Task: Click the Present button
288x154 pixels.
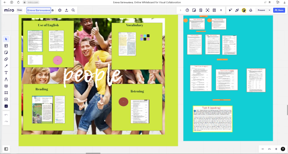Action: (261, 10)
